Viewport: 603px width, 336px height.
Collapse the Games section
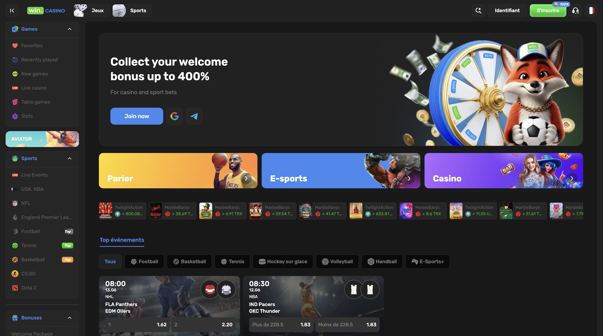(x=70, y=29)
